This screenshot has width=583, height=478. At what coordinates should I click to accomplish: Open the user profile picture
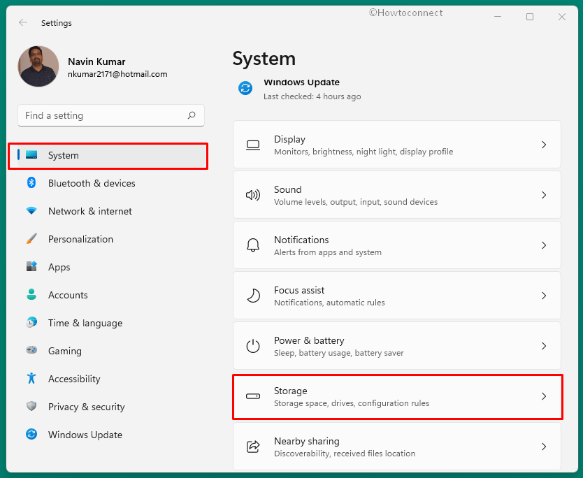click(x=38, y=66)
